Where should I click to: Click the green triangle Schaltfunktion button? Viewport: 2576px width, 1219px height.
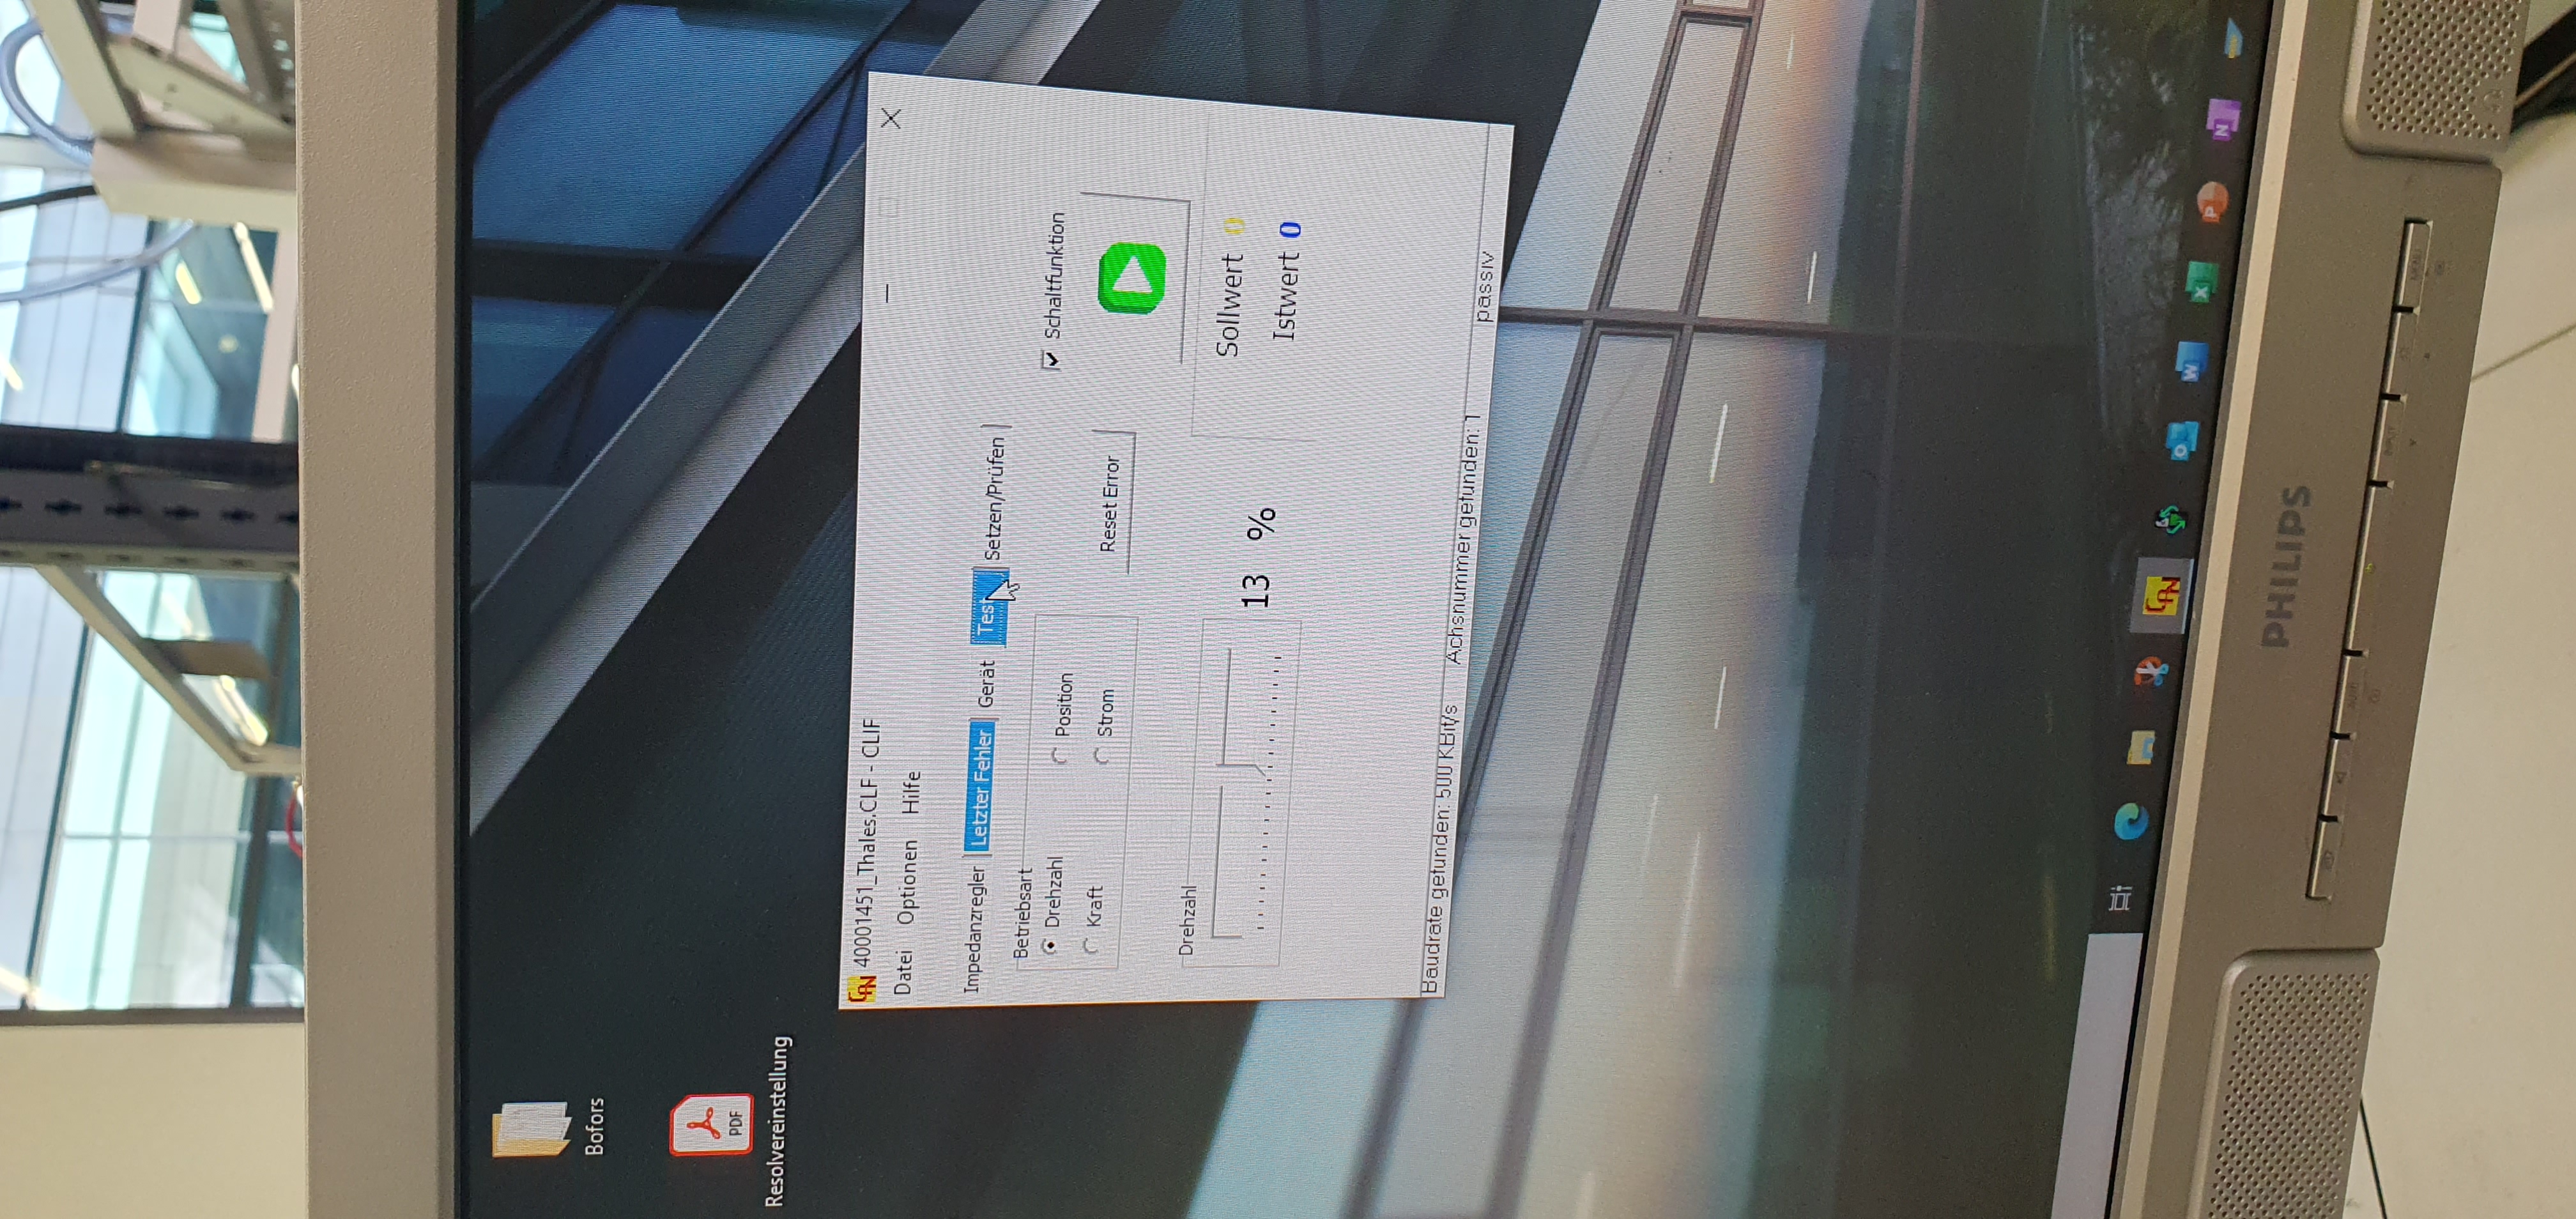click(1133, 277)
